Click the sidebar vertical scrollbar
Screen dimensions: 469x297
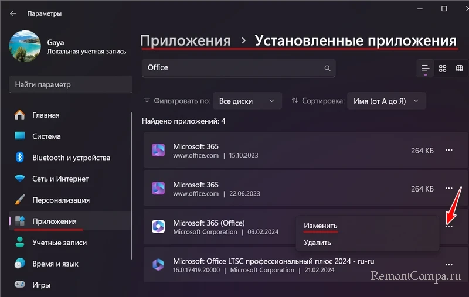(x=131, y=186)
